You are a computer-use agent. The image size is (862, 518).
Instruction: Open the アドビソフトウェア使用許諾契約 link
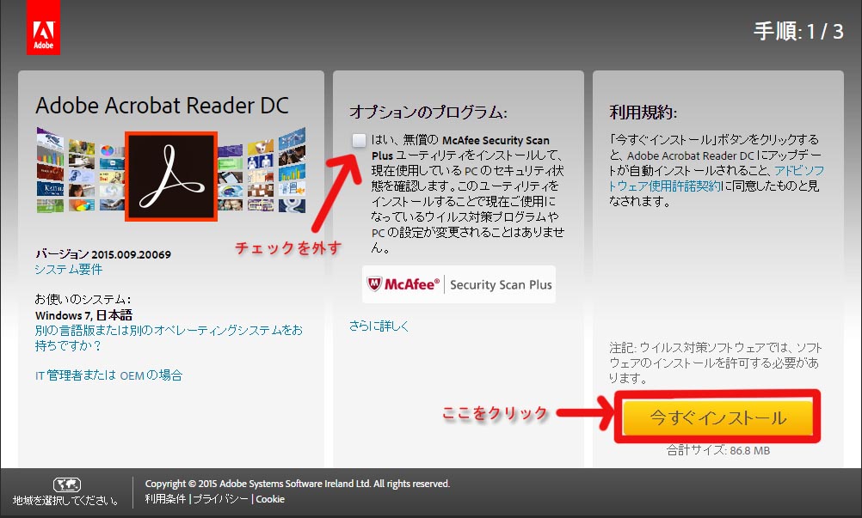click(x=717, y=179)
